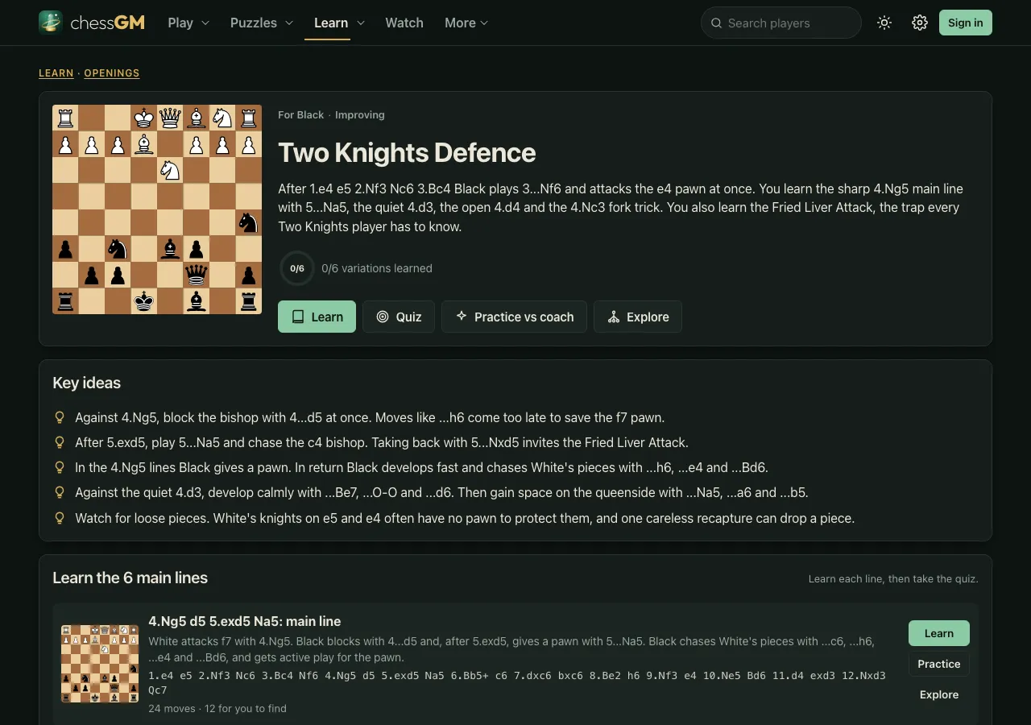
Task: Click the chessGM logo icon
Action: [x=51, y=23]
